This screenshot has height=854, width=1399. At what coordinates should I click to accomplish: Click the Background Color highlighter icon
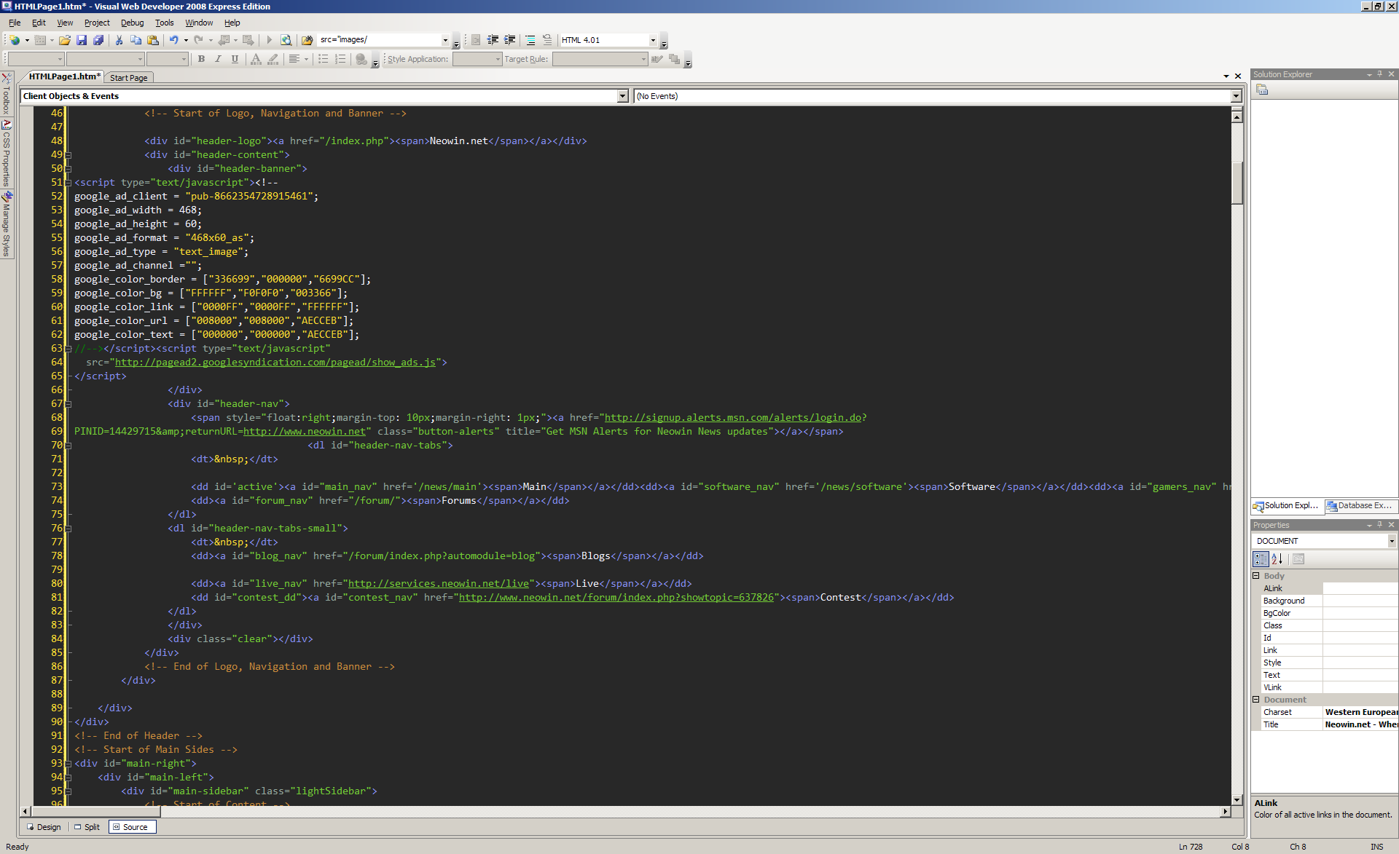[x=273, y=59]
